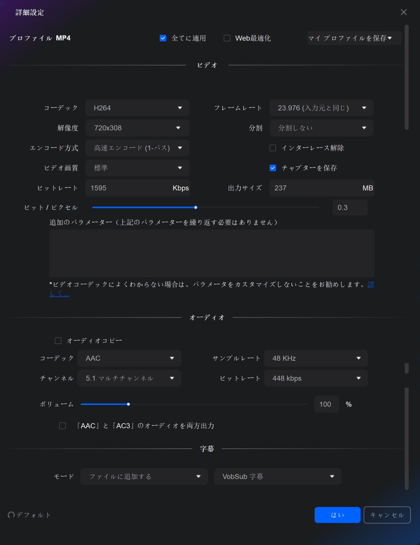This screenshot has height=545, width=420.
Task: Open the マイプロファイルを保存 menu
Action: click(354, 38)
